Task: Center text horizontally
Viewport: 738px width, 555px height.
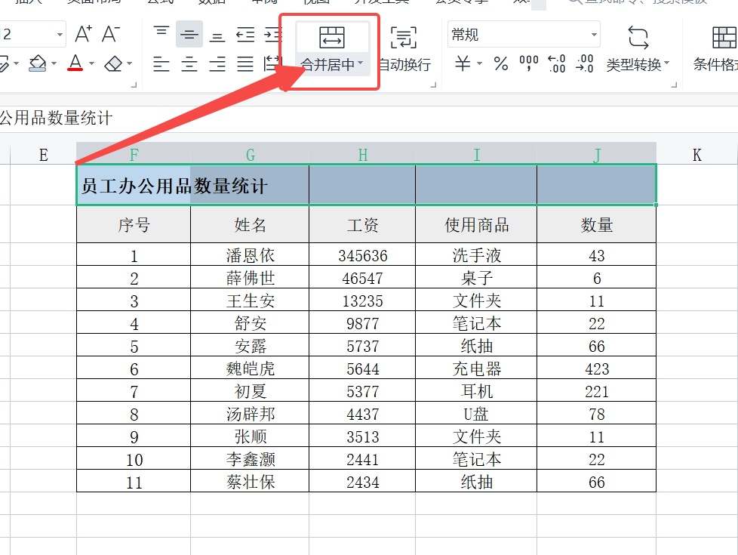Action: point(189,63)
